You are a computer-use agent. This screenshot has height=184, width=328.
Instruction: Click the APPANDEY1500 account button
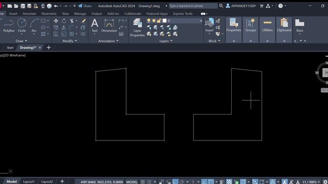click(241, 6)
